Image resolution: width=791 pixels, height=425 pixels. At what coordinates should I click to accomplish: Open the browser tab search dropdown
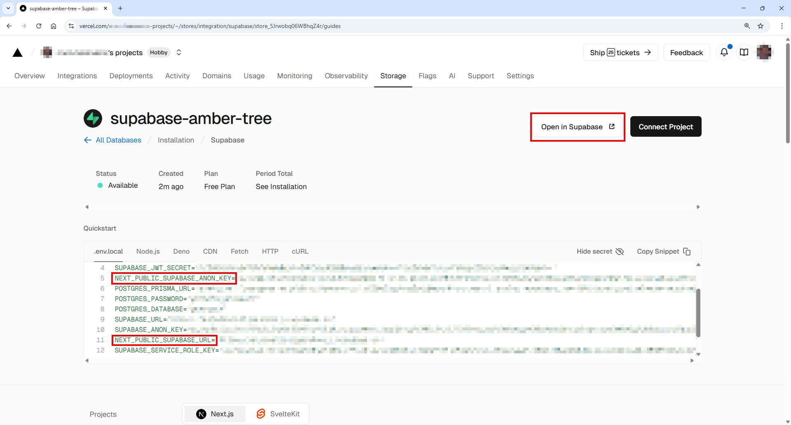click(8, 8)
